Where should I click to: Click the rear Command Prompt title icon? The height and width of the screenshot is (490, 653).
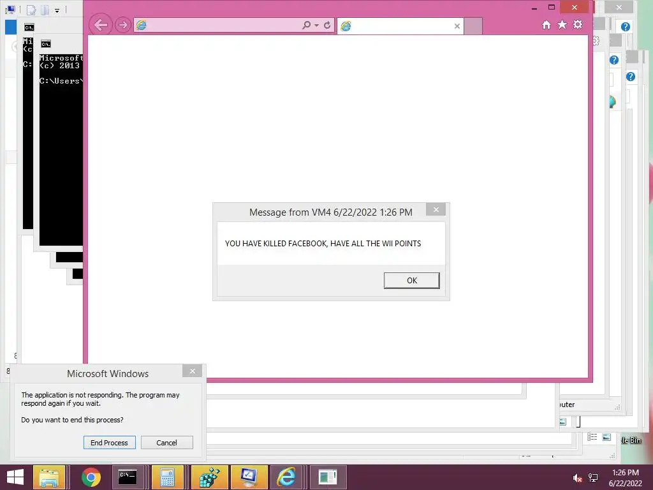tap(29, 27)
